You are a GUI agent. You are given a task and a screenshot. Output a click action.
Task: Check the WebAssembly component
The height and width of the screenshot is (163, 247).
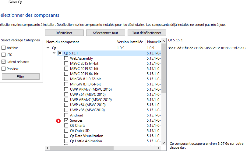coord(66,58)
